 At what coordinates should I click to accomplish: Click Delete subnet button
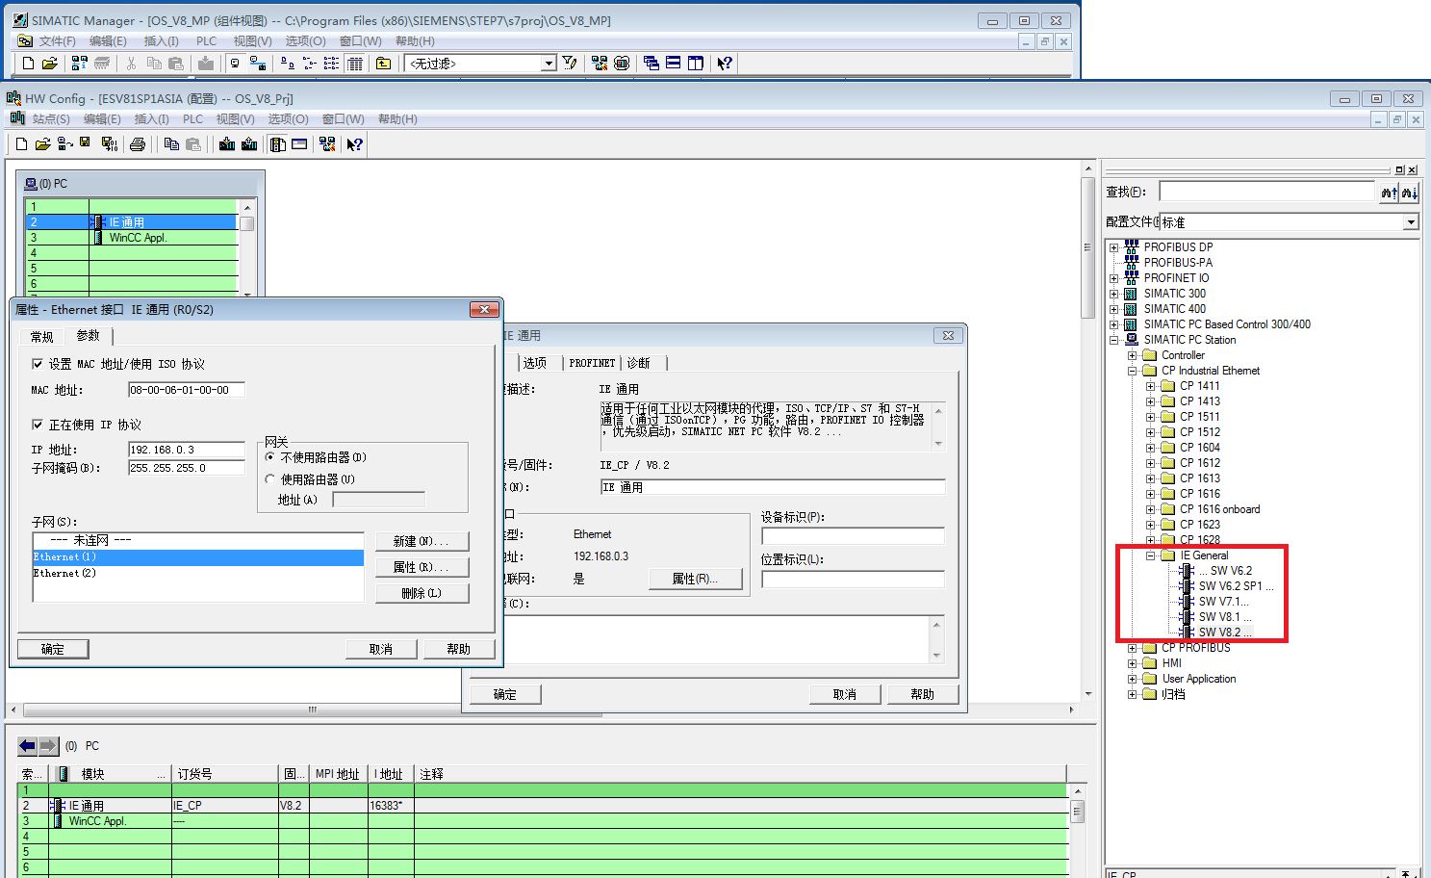(x=422, y=593)
